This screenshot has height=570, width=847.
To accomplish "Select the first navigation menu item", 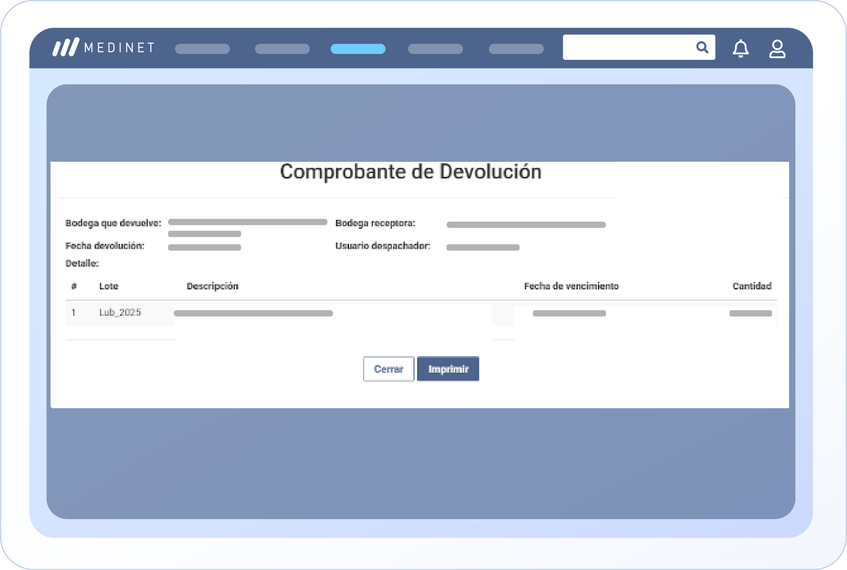I will (202, 49).
